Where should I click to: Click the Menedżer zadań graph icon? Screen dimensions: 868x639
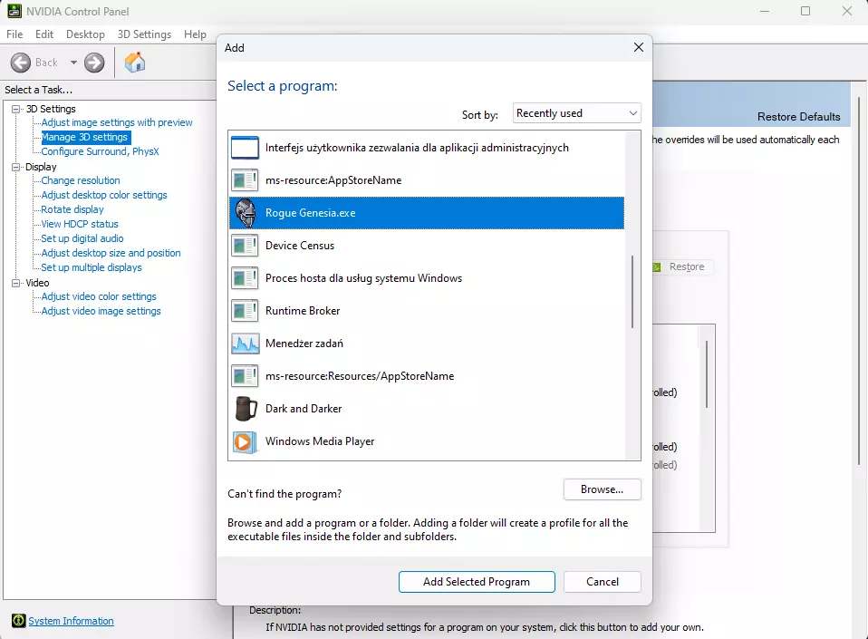click(x=246, y=344)
